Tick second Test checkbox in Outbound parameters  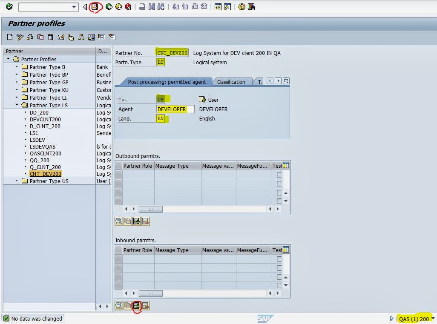(279, 184)
